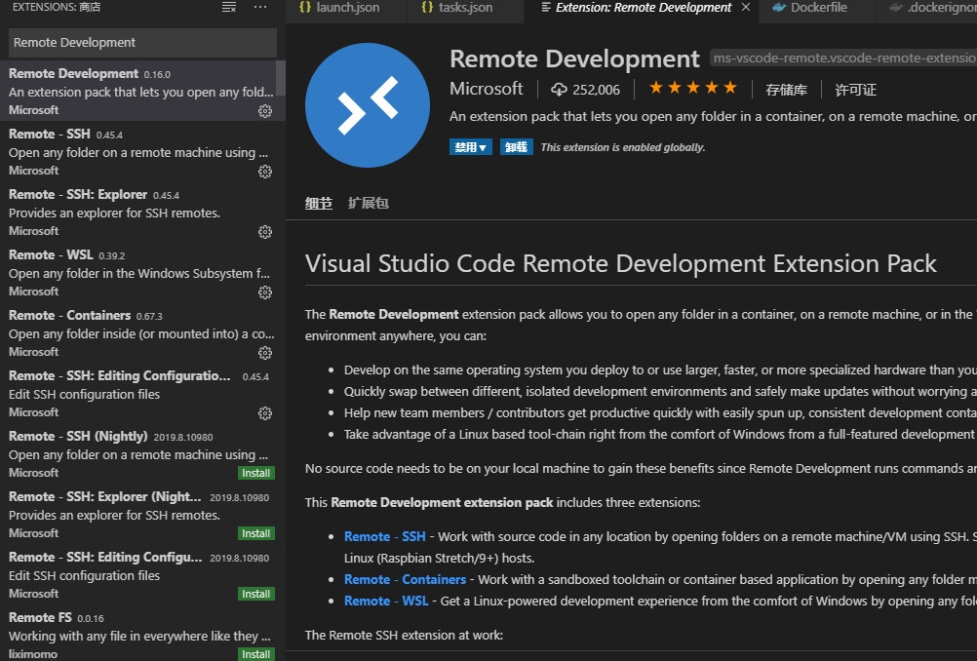Open the gear menu for Remote - SSH
Viewport: 977px width, 661px height.
click(x=265, y=172)
